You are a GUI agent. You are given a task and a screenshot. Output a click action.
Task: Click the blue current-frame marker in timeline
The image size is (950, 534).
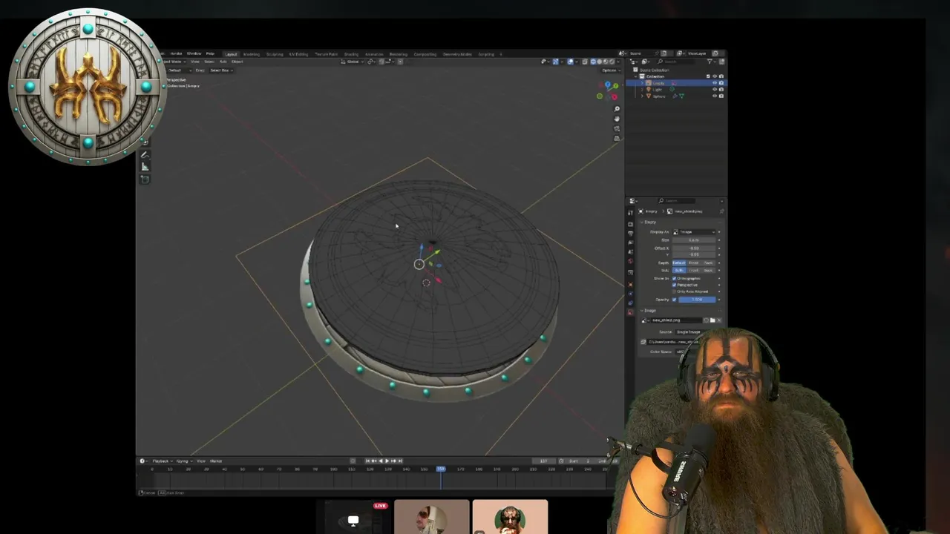[x=441, y=469]
